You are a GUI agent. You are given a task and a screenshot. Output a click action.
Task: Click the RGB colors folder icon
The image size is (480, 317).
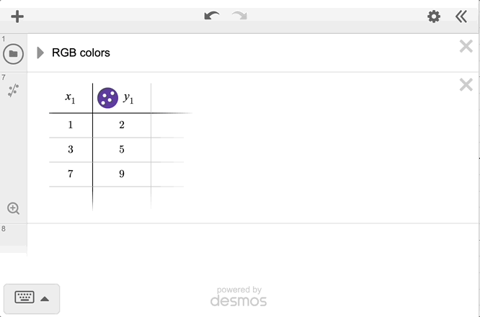click(x=13, y=53)
